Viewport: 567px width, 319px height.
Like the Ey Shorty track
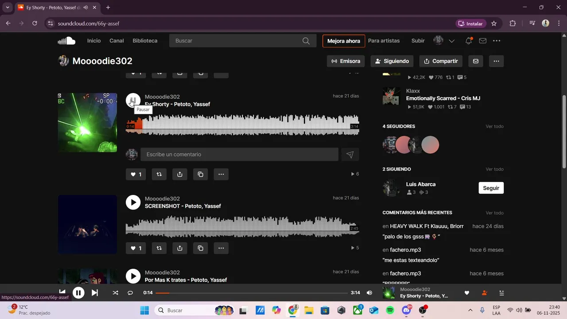tap(136, 174)
